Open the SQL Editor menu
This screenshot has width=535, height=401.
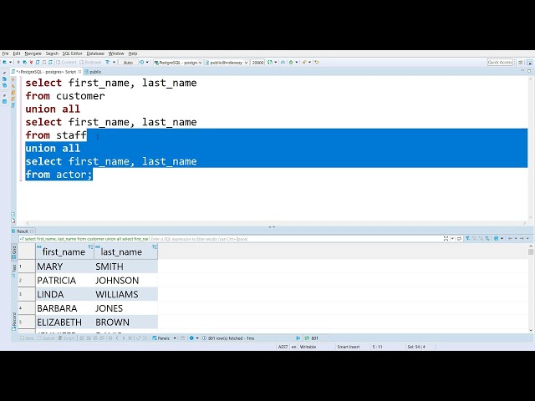point(73,53)
